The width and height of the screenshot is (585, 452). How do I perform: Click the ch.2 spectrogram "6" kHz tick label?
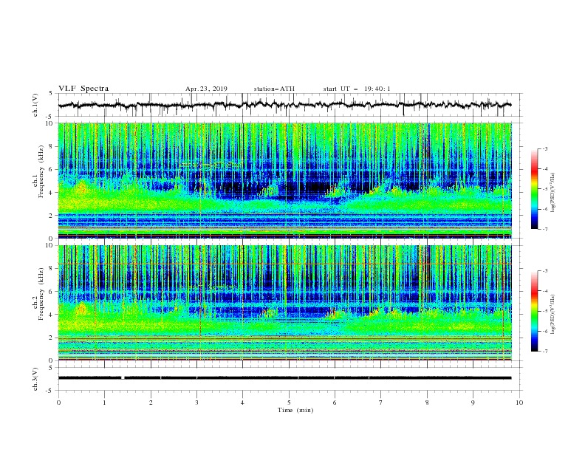pyautogui.click(x=52, y=292)
